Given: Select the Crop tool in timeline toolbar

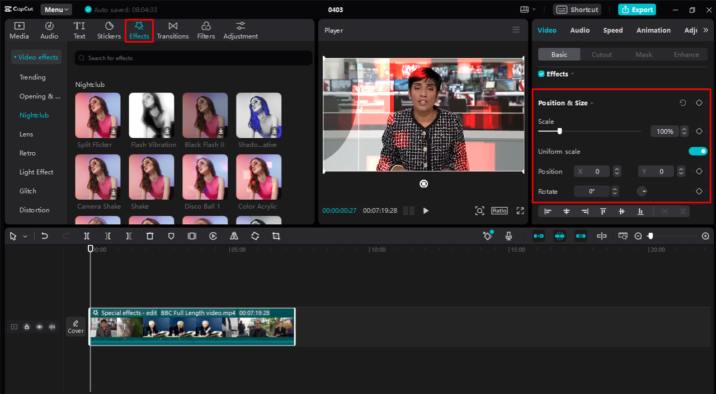Looking at the screenshot, I should (x=276, y=236).
